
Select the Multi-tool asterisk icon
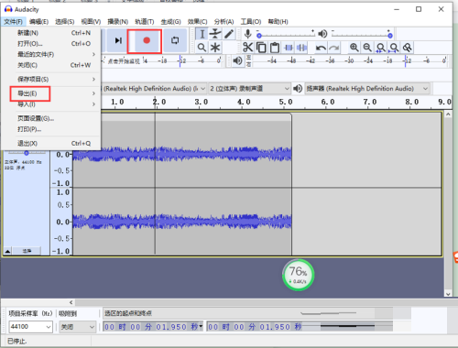click(215, 48)
